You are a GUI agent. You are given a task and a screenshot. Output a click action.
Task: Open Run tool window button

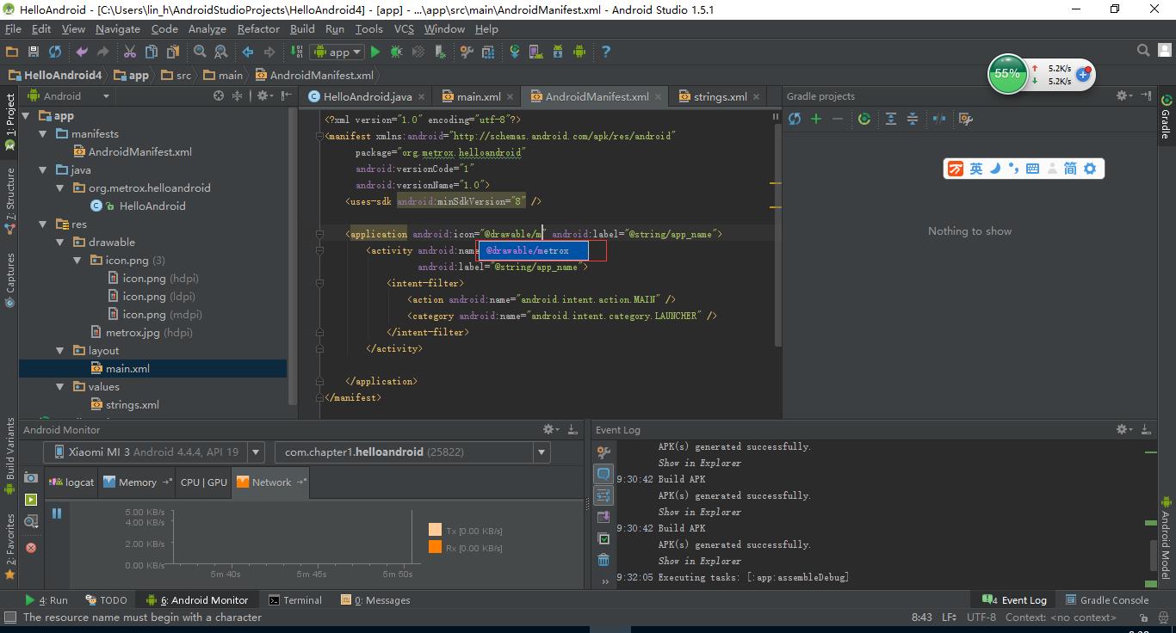tap(46, 600)
